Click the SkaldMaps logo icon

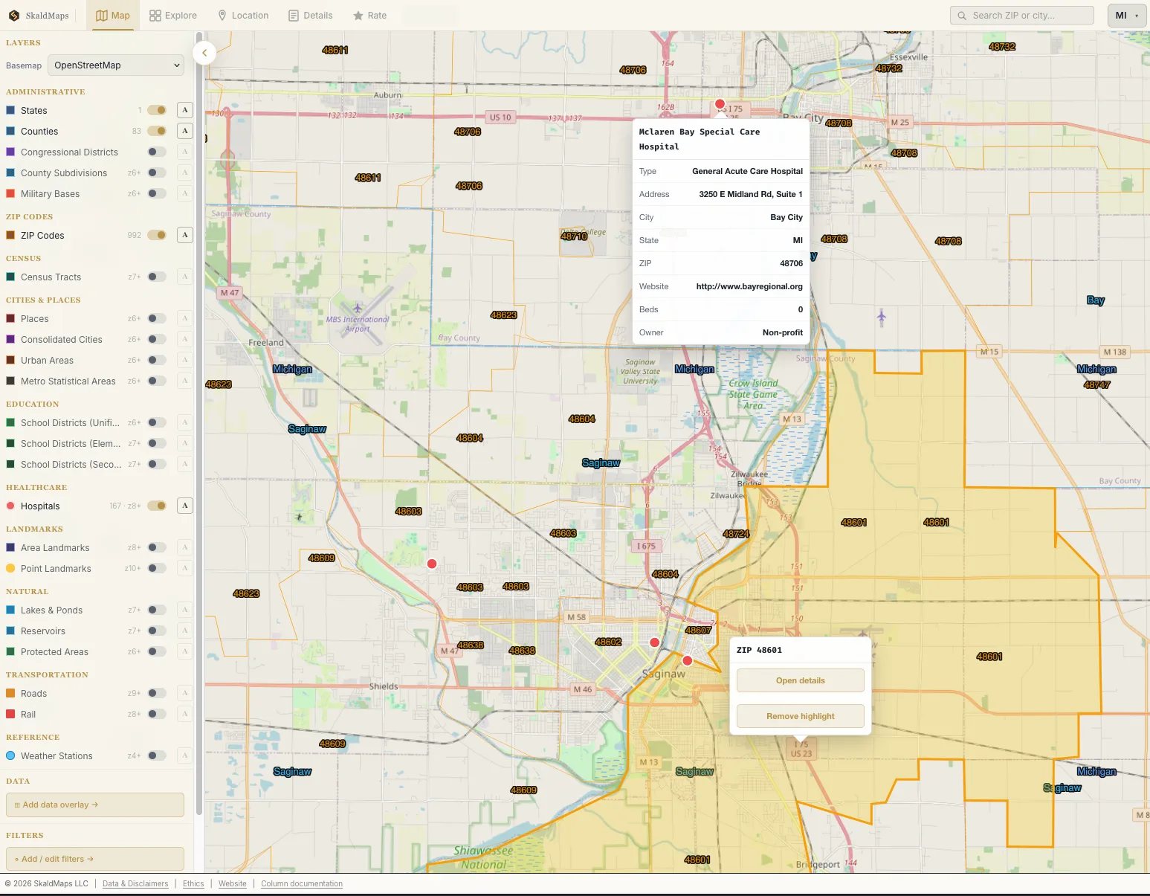click(14, 16)
